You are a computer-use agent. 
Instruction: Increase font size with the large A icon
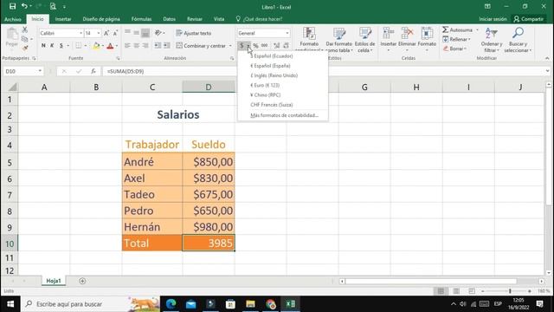[x=106, y=33]
